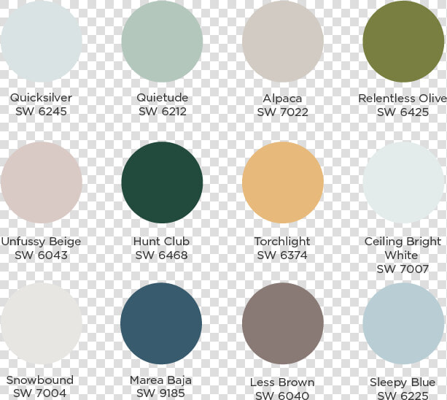Click the 'Snowbound' name label
The image size is (447, 400).
40,380
